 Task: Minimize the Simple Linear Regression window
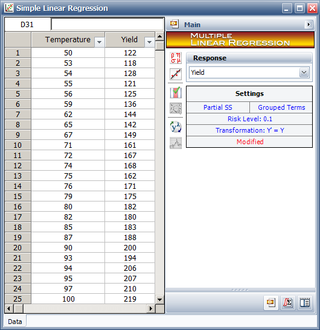point(287,8)
